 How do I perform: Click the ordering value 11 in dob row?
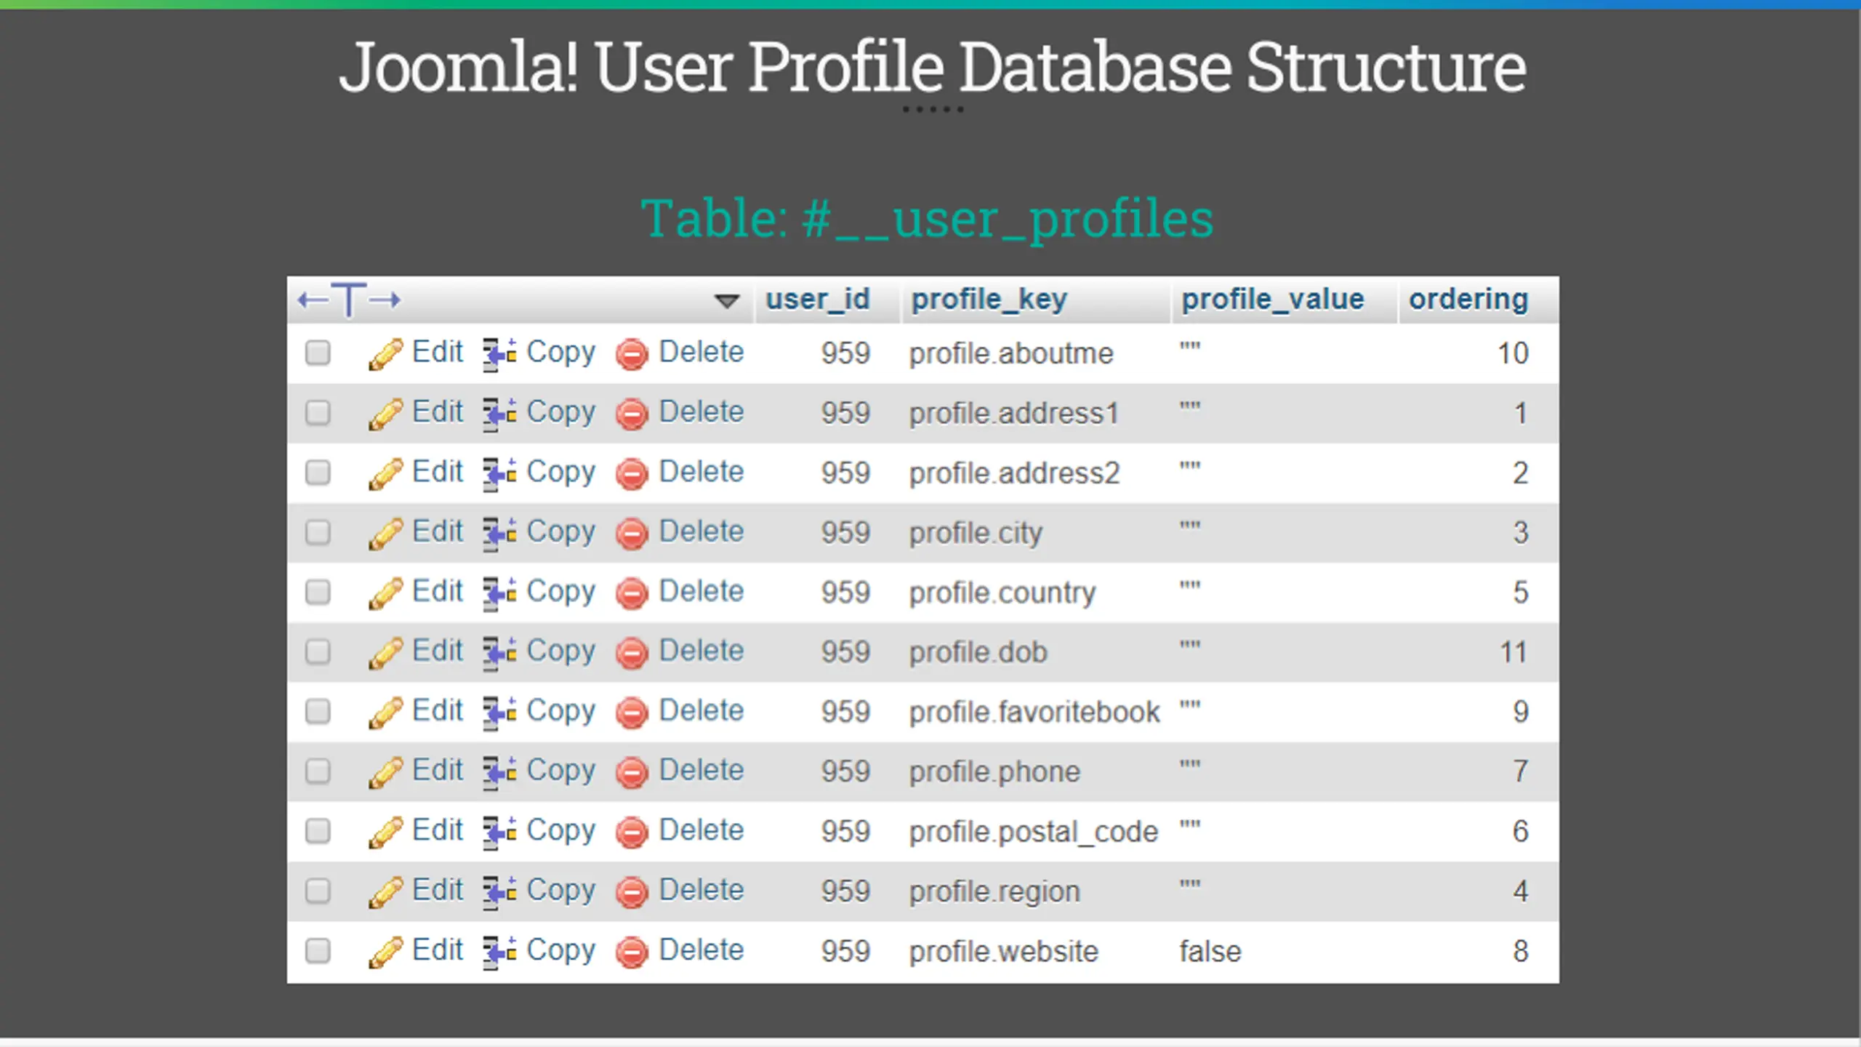click(x=1514, y=652)
